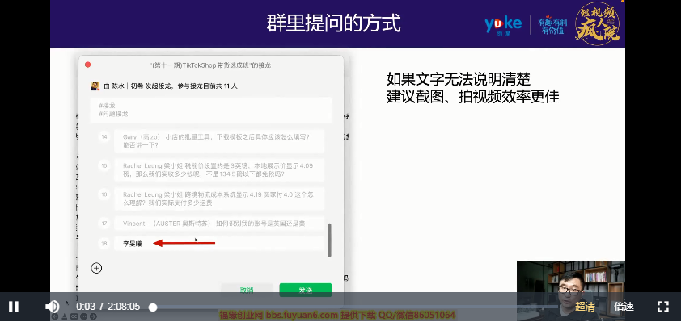Select entry 18 input field 李晏曦
This screenshot has height=322, width=681.
219,244
